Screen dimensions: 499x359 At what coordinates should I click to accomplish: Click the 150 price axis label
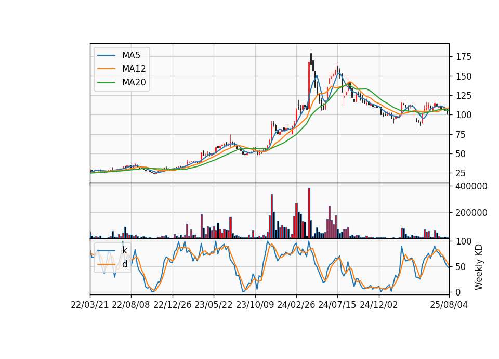464,76
